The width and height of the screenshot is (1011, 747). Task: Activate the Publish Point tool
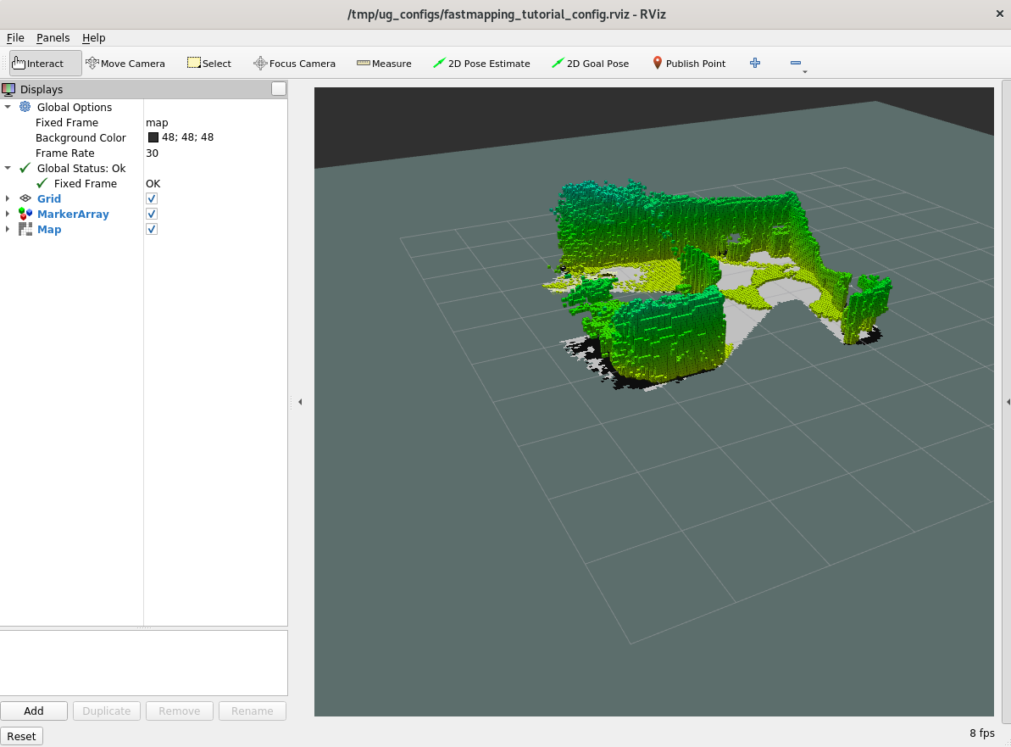click(688, 64)
